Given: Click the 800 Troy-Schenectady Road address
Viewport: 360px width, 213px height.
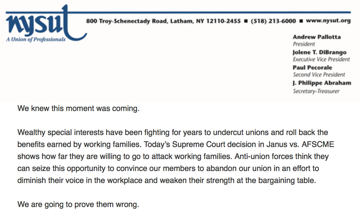Looking at the screenshot, I should [x=163, y=21].
